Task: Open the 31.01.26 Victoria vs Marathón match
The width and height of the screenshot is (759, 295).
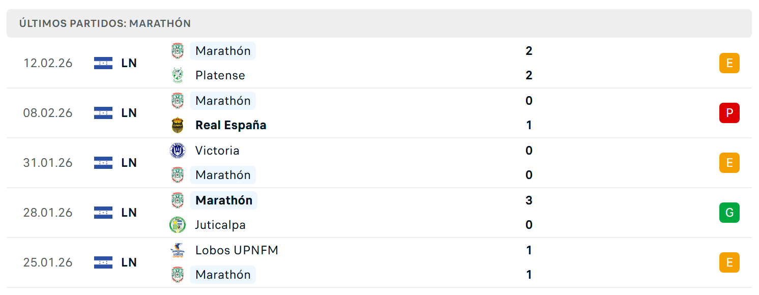Action: (379, 163)
